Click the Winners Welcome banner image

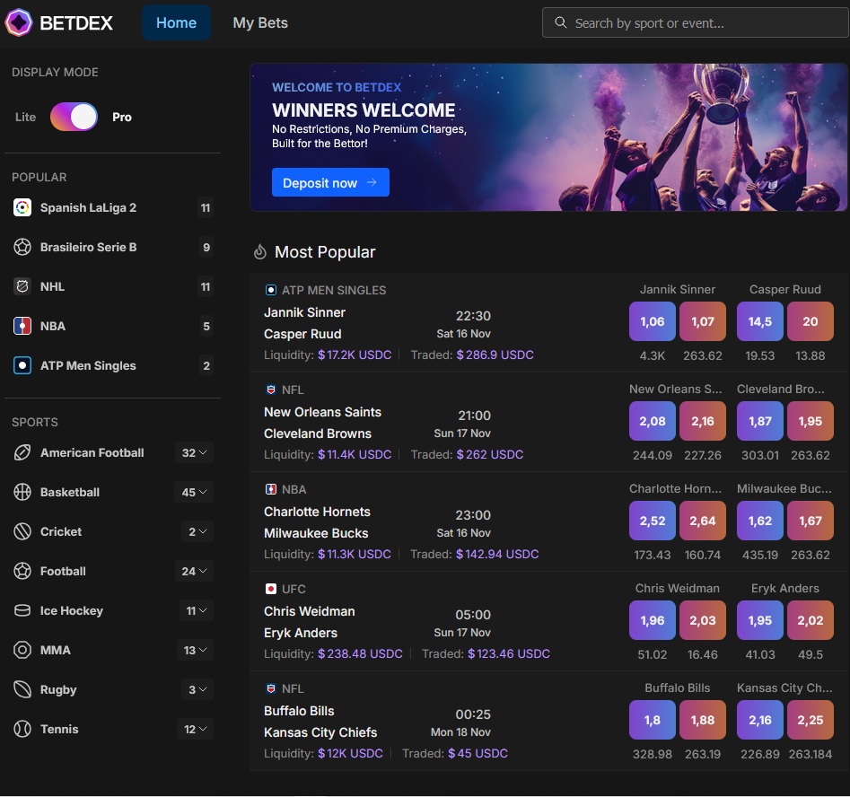point(548,137)
